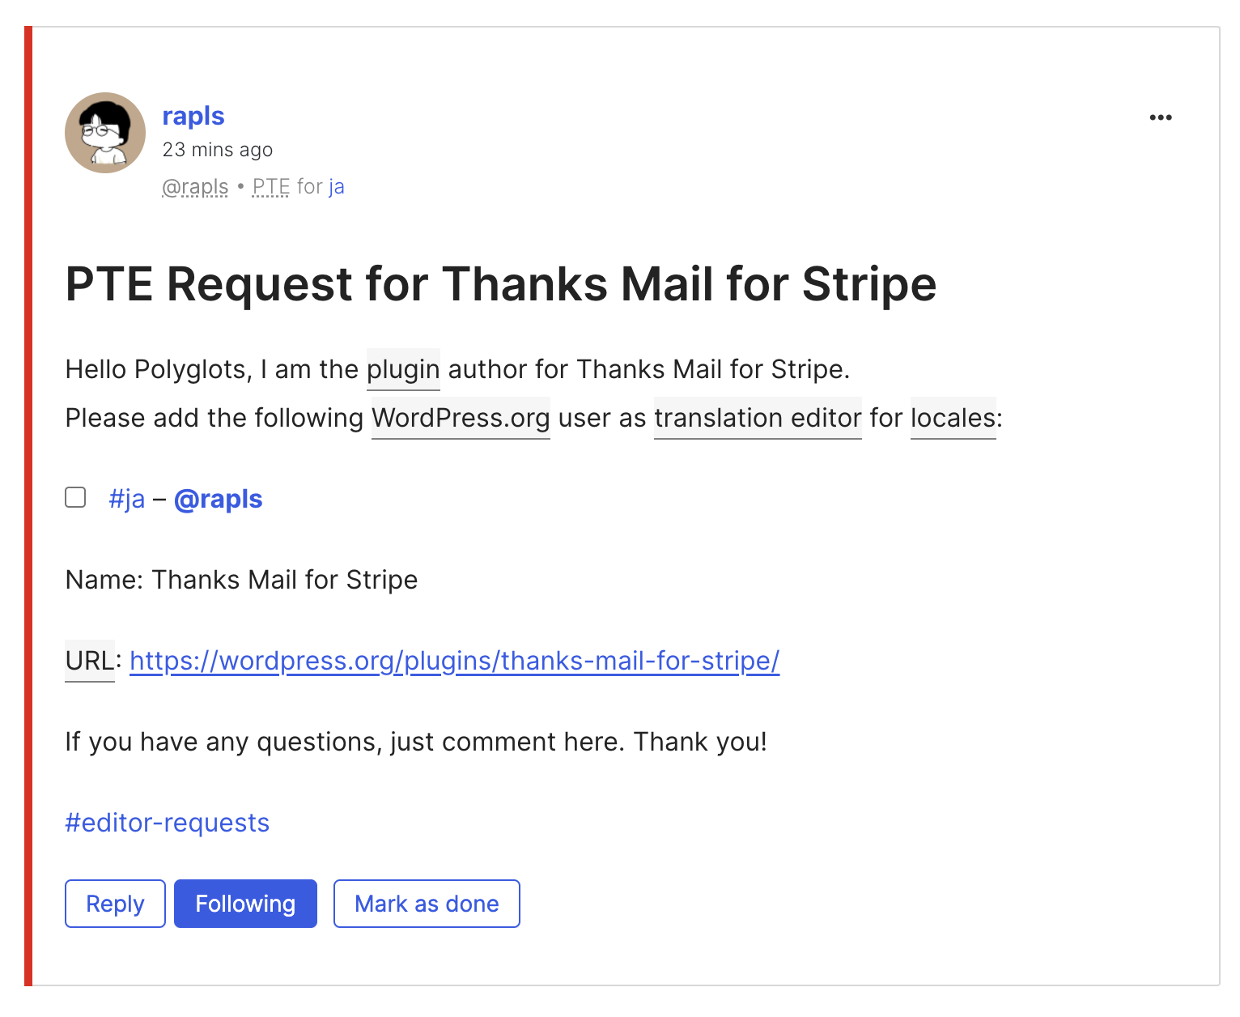Toggle the Following button
1240x1017 pixels.
pyautogui.click(x=245, y=904)
